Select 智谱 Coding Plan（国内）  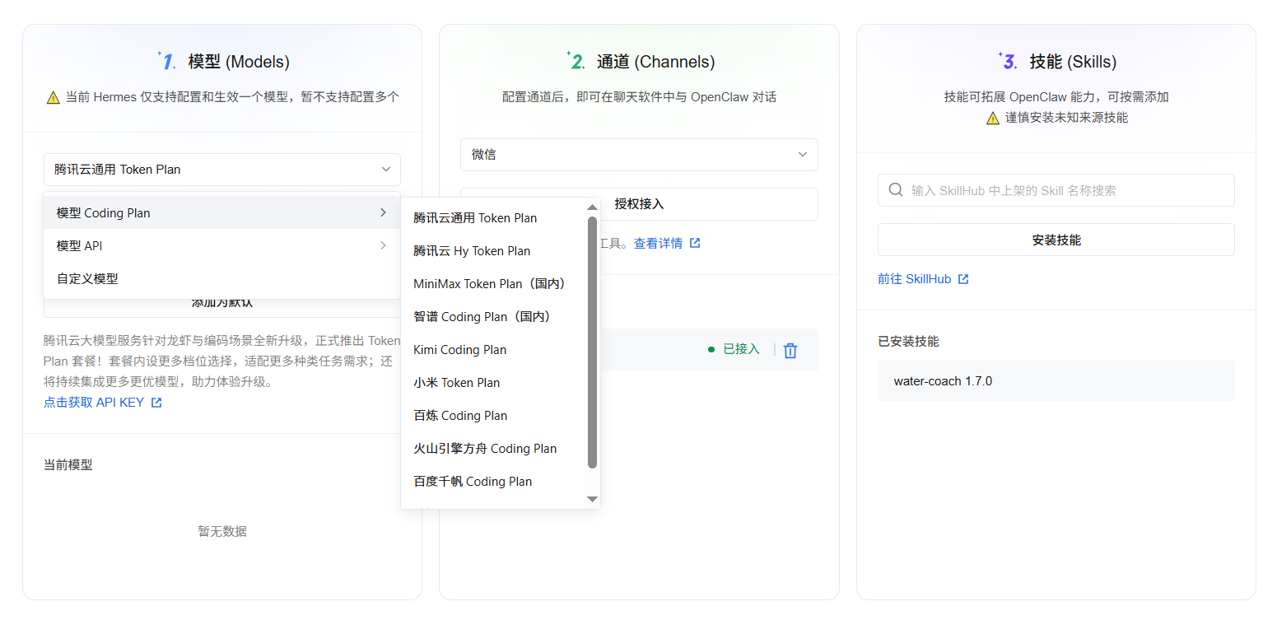tap(494, 317)
